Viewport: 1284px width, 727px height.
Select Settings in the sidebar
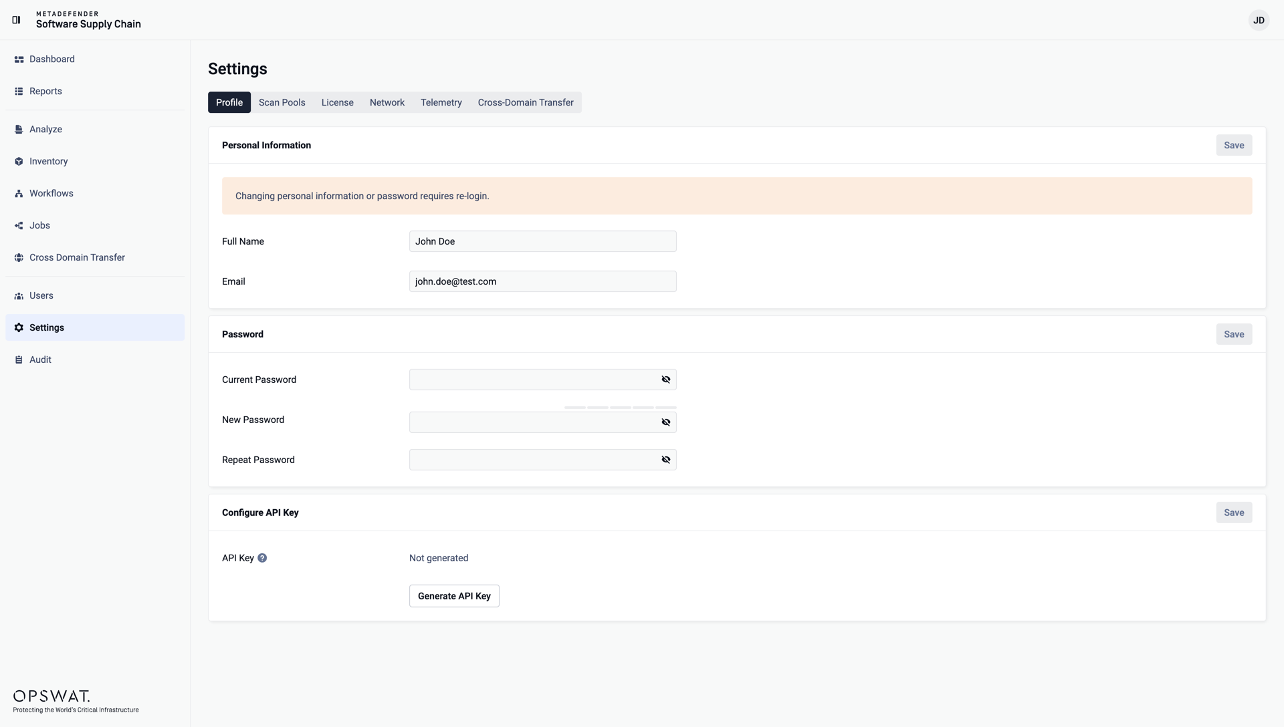(x=95, y=328)
